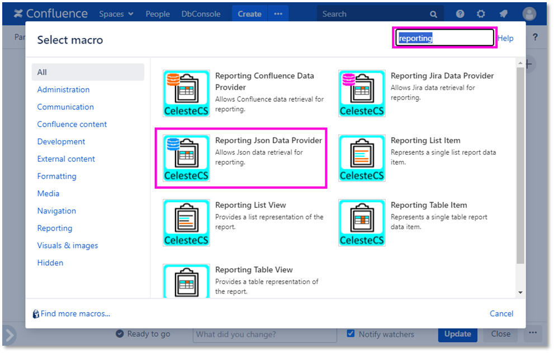554x353 pixels.
Task: Select the External content category
Action: pyautogui.click(x=66, y=159)
